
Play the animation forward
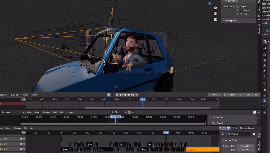[x=129, y=95]
